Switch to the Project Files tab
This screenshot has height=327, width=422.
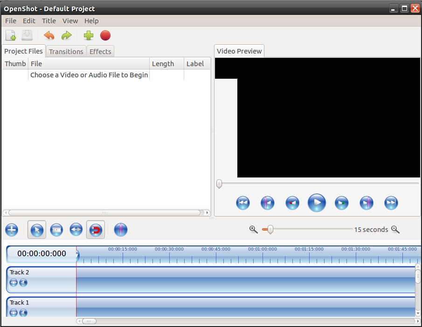point(23,51)
